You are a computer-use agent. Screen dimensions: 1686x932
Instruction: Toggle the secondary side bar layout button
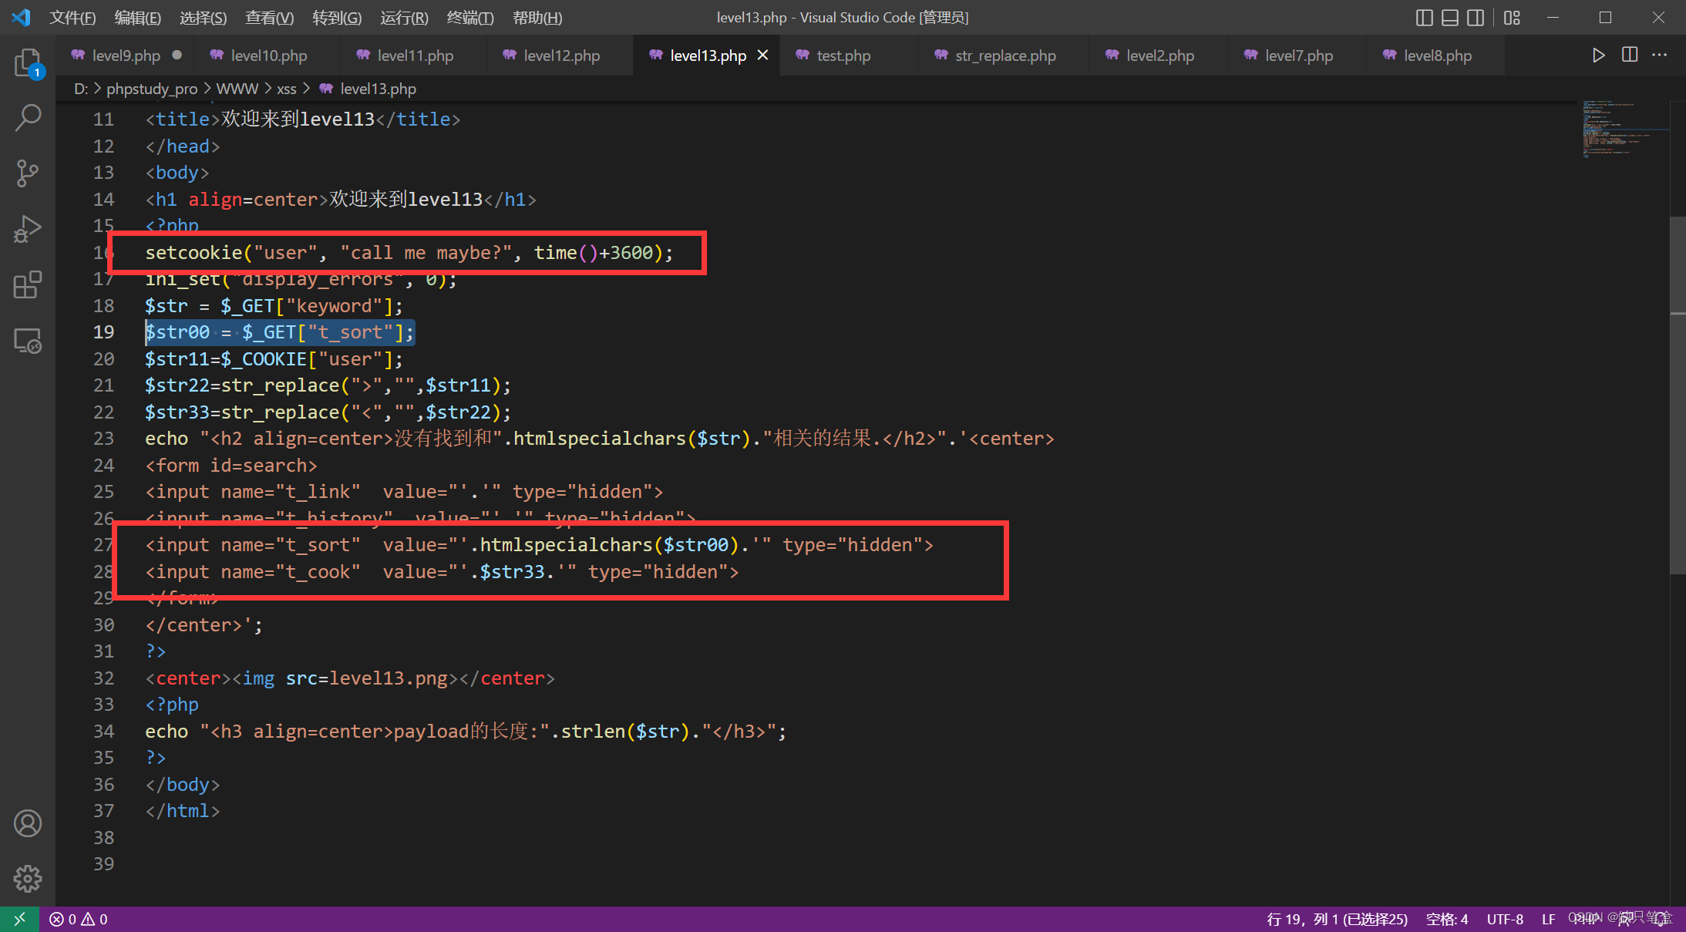click(1475, 18)
